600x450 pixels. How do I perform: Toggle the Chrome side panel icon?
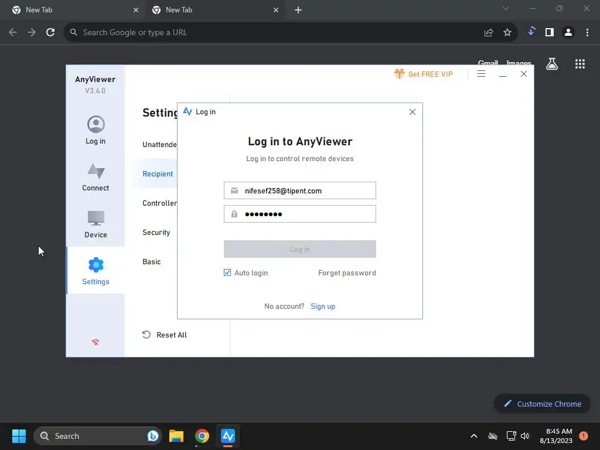[550, 33]
